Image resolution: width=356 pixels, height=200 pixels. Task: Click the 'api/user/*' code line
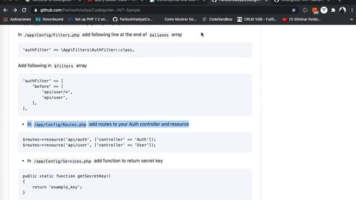[x=57, y=92]
